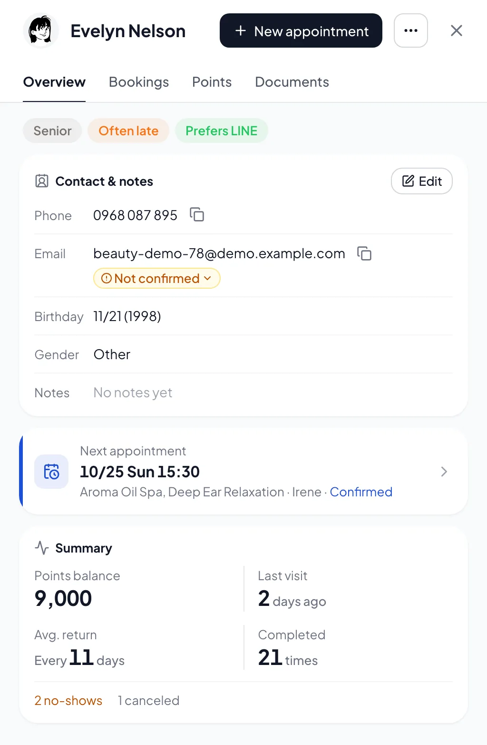Copy the phone number with copy icon
The image size is (487, 745).
197,215
